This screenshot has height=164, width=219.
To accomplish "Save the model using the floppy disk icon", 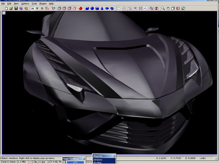I will coord(16,8).
